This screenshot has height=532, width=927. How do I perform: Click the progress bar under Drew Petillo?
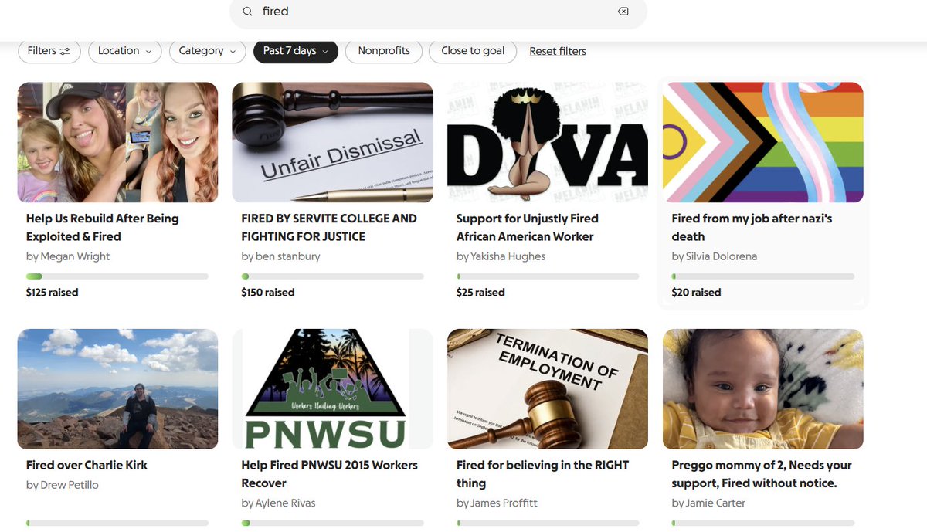(117, 524)
